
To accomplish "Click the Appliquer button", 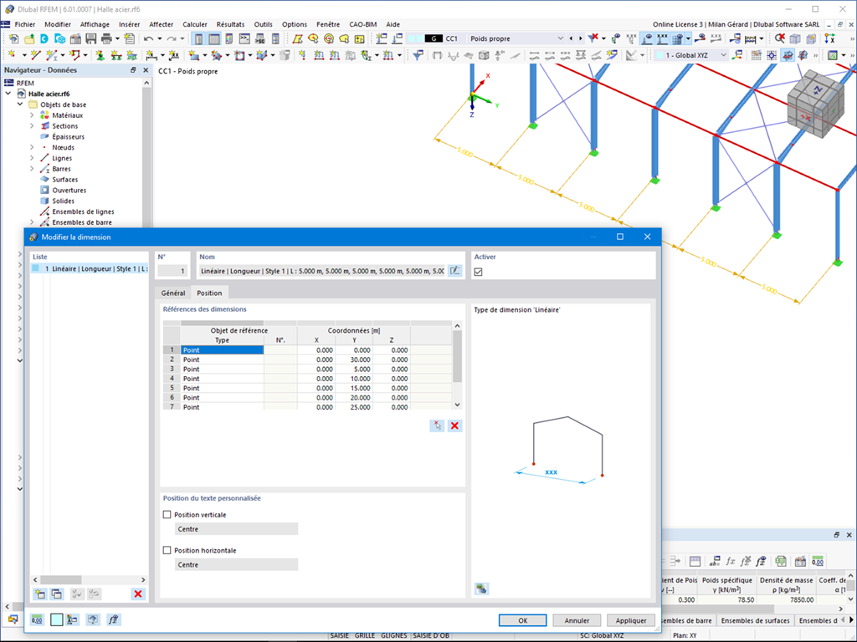I will (x=631, y=620).
